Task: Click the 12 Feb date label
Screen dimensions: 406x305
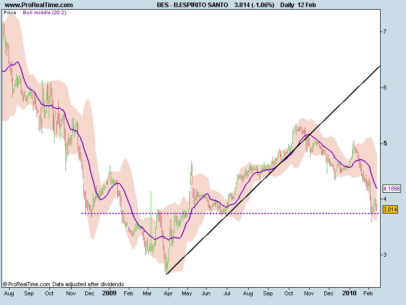Action: tap(307, 5)
